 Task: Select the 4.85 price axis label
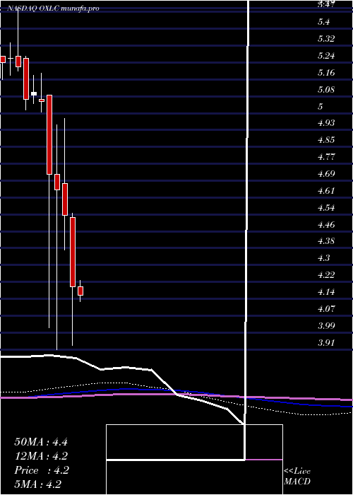point(326,140)
